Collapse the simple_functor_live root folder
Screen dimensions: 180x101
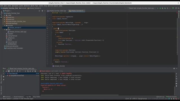(3, 13)
